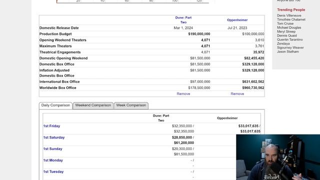The height and width of the screenshot is (180, 320).
Task: Open the 1st Sunday row link
Action: (52, 149)
